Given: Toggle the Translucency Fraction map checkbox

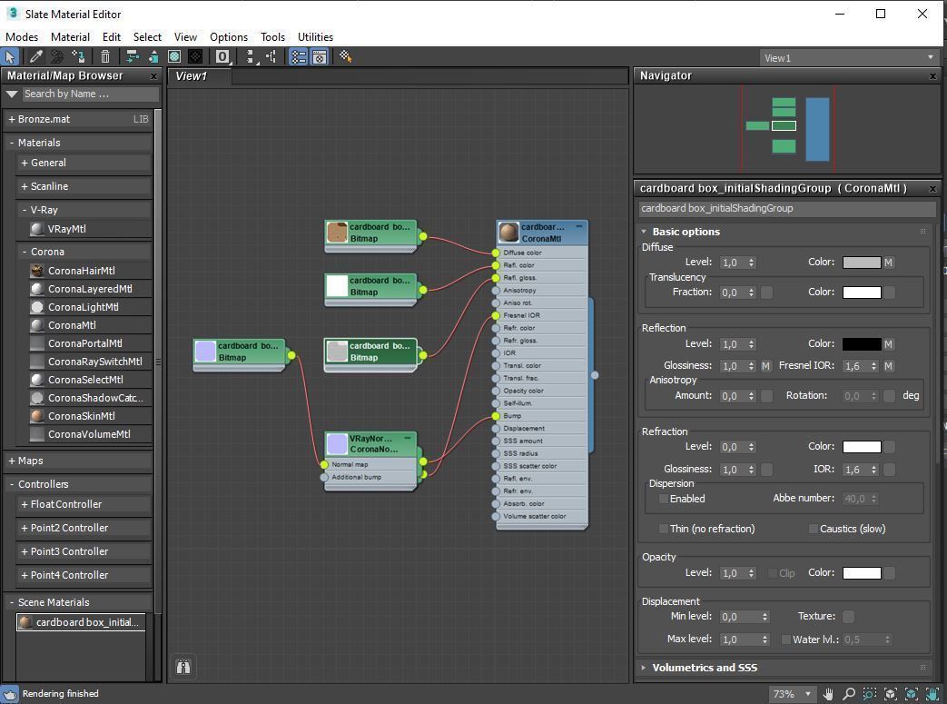Looking at the screenshot, I should coord(766,293).
